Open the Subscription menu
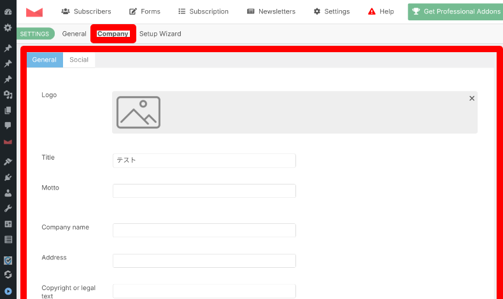Screen dimensions: 503x299 pyautogui.click(x=203, y=11)
